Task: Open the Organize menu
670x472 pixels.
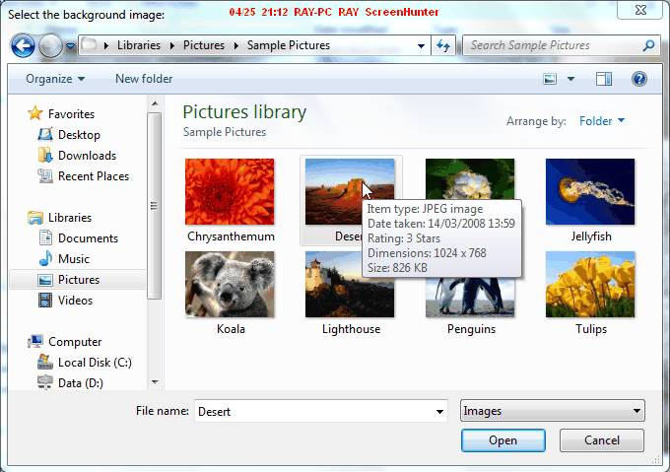Action: click(55, 79)
